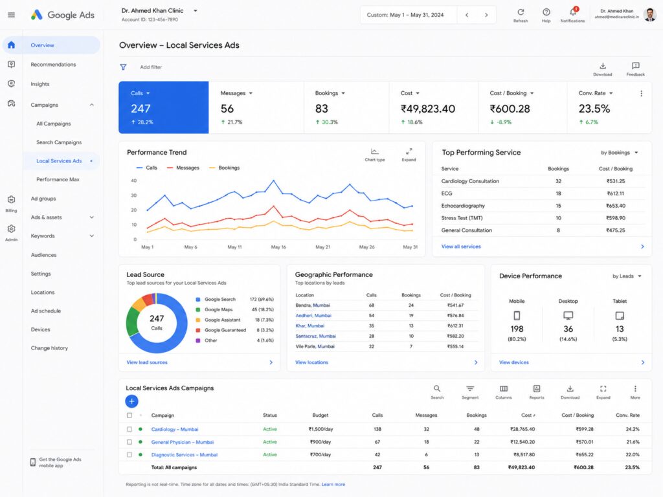The height and width of the screenshot is (497, 663).
Task: Open the Learn more link
Action: 333,484
